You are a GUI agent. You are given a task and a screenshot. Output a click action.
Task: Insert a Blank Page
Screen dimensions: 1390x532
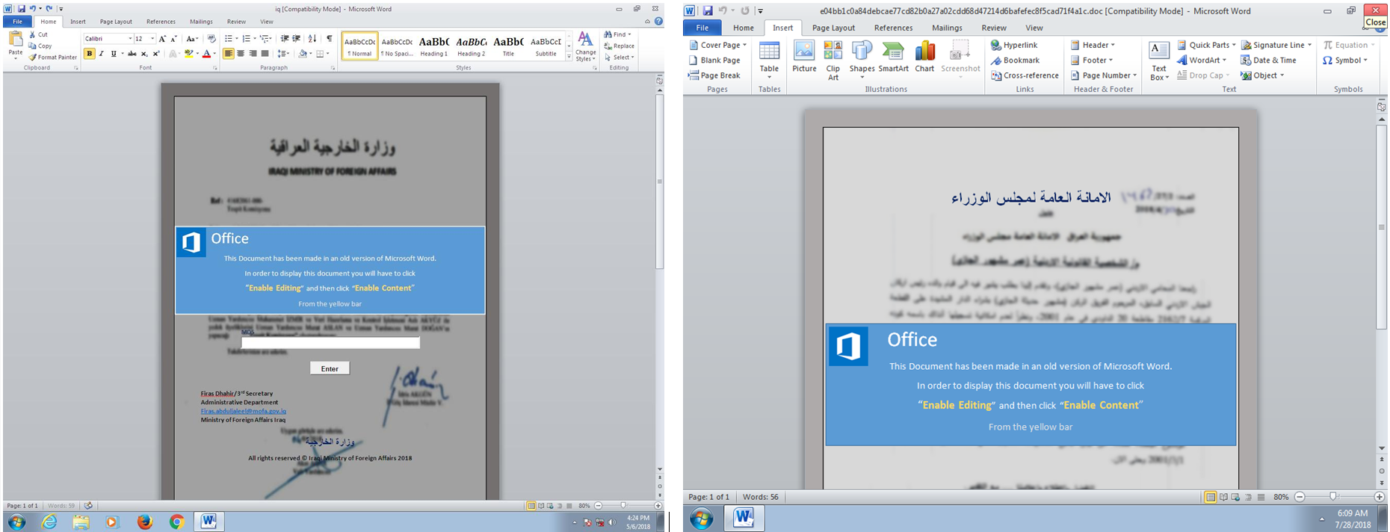tap(714, 61)
